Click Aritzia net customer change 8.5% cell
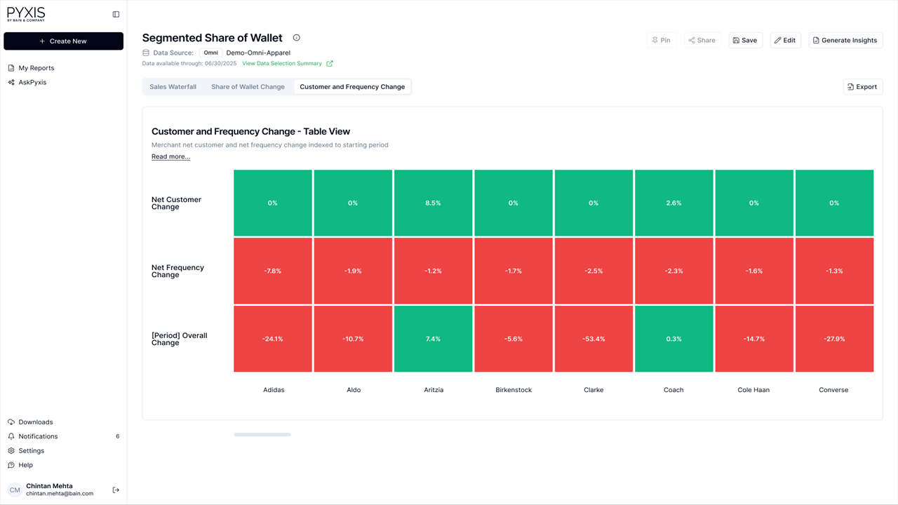 click(433, 203)
